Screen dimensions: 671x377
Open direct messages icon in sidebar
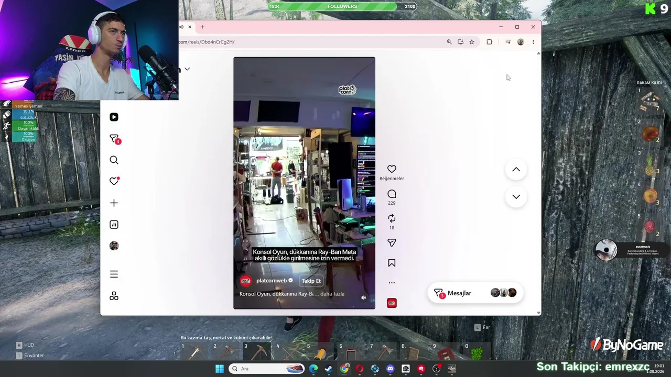click(114, 139)
